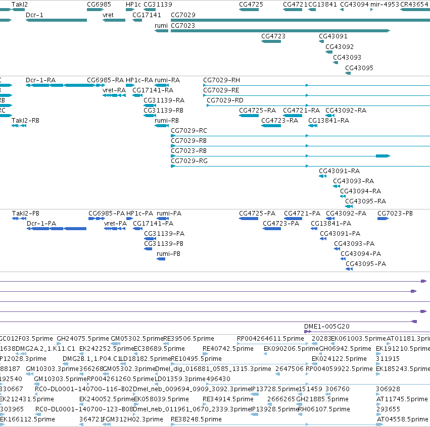Click the CG43091-RA transcript label
This screenshot has width=430, height=427.
tap(339, 171)
